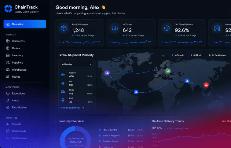Toggle the At Origin legend item
Screen dimensions: 231x148
196,55
